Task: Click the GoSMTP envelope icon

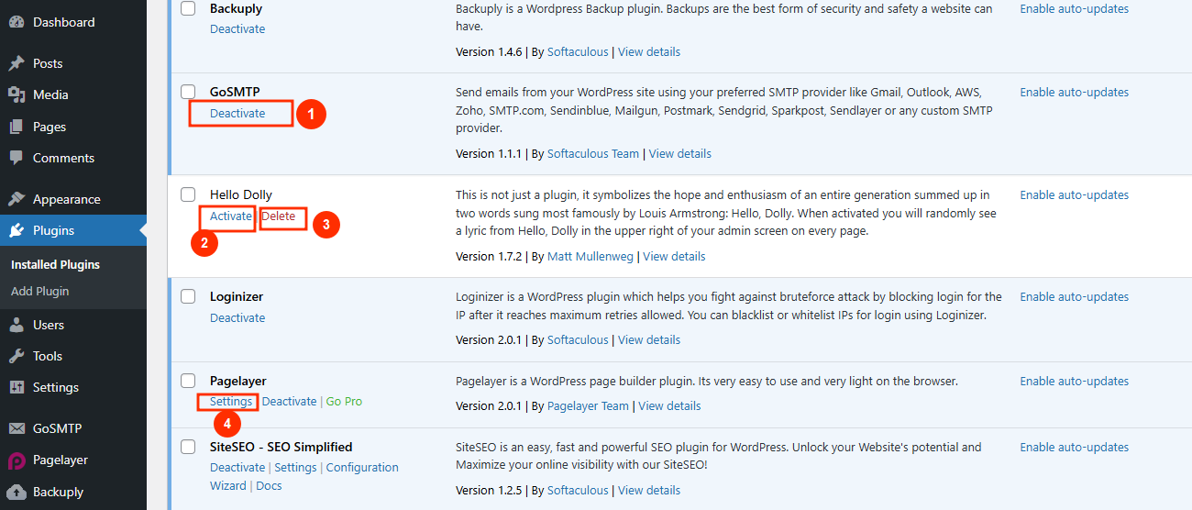Action: (16, 428)
